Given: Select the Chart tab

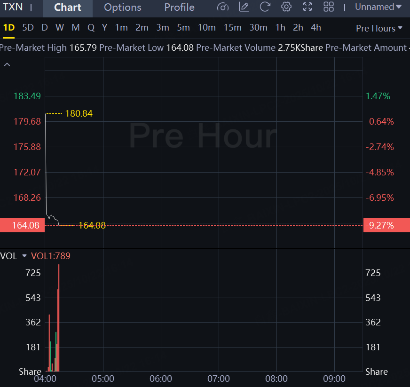Looking at the screenshot, I should 68,8.
